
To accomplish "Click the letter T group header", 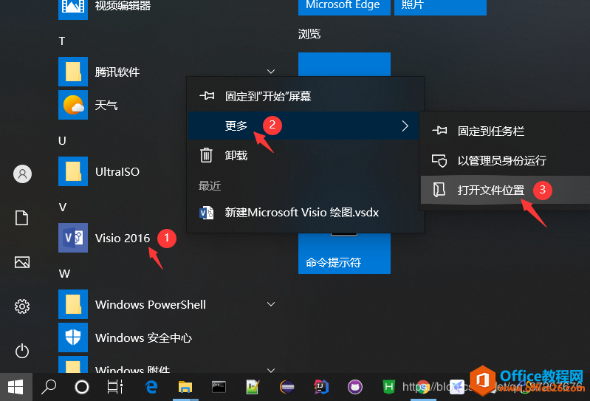I will (62, 41).
